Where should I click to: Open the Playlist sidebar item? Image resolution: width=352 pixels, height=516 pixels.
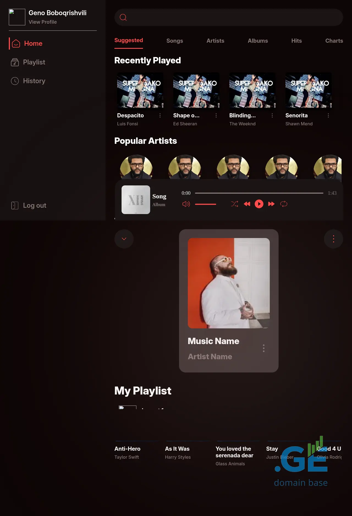[x=34, y=62]
